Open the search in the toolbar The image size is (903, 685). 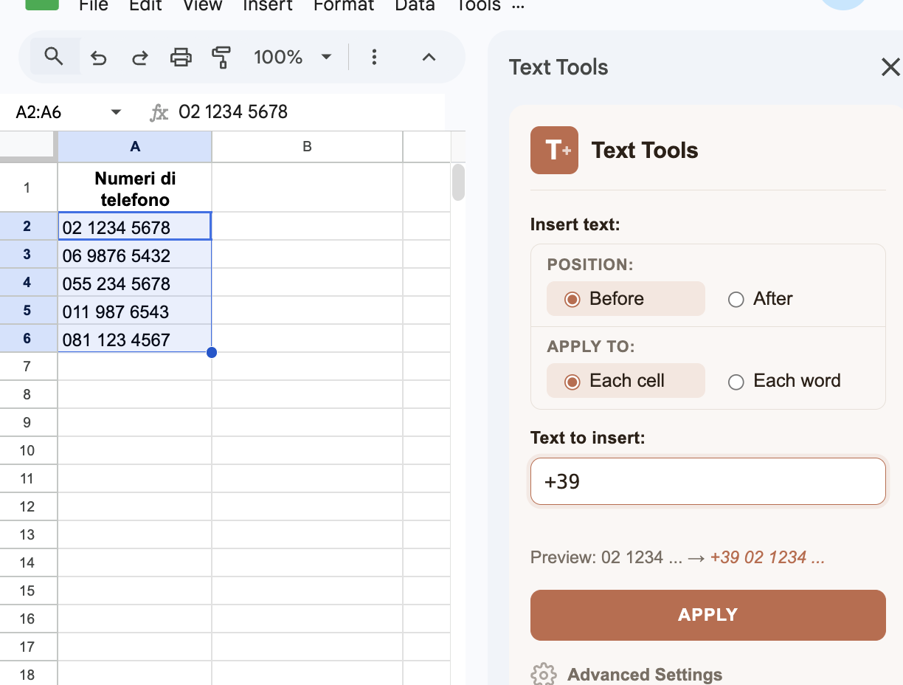[53, 57]
